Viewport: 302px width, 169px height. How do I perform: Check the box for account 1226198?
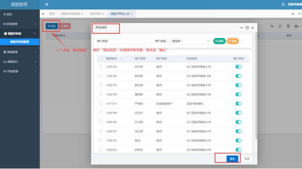pos(100,76)
